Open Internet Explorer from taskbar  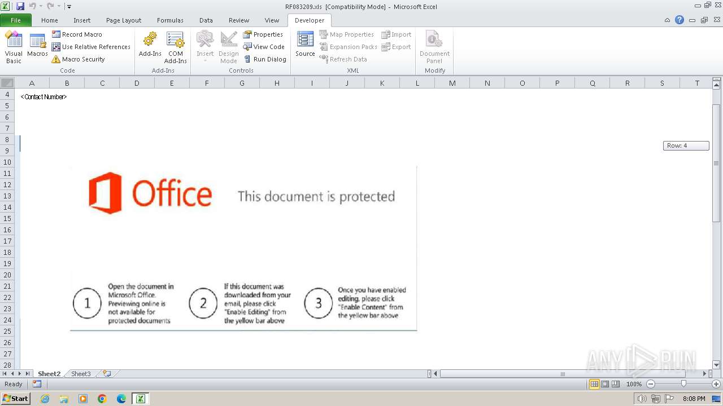click(x=45, y=399)
